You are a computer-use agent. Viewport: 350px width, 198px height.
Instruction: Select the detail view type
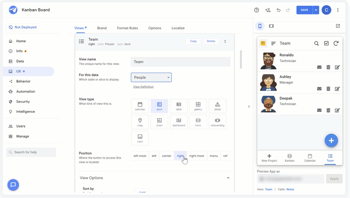217,106
